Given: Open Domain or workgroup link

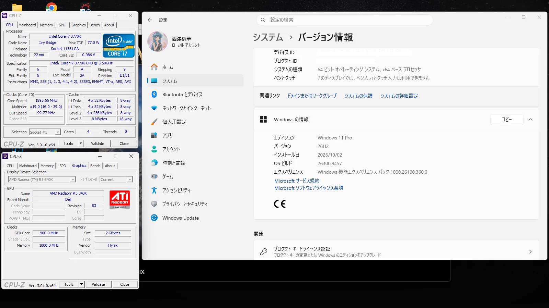Looking at the screenshot, I should coord(312,96).
